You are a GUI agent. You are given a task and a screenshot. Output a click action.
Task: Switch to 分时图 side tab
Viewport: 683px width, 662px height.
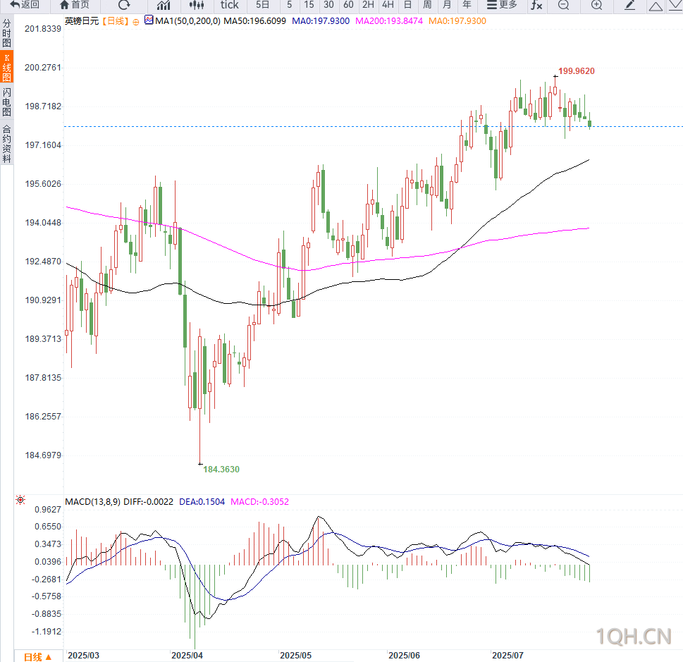click(x=6, y=34)
